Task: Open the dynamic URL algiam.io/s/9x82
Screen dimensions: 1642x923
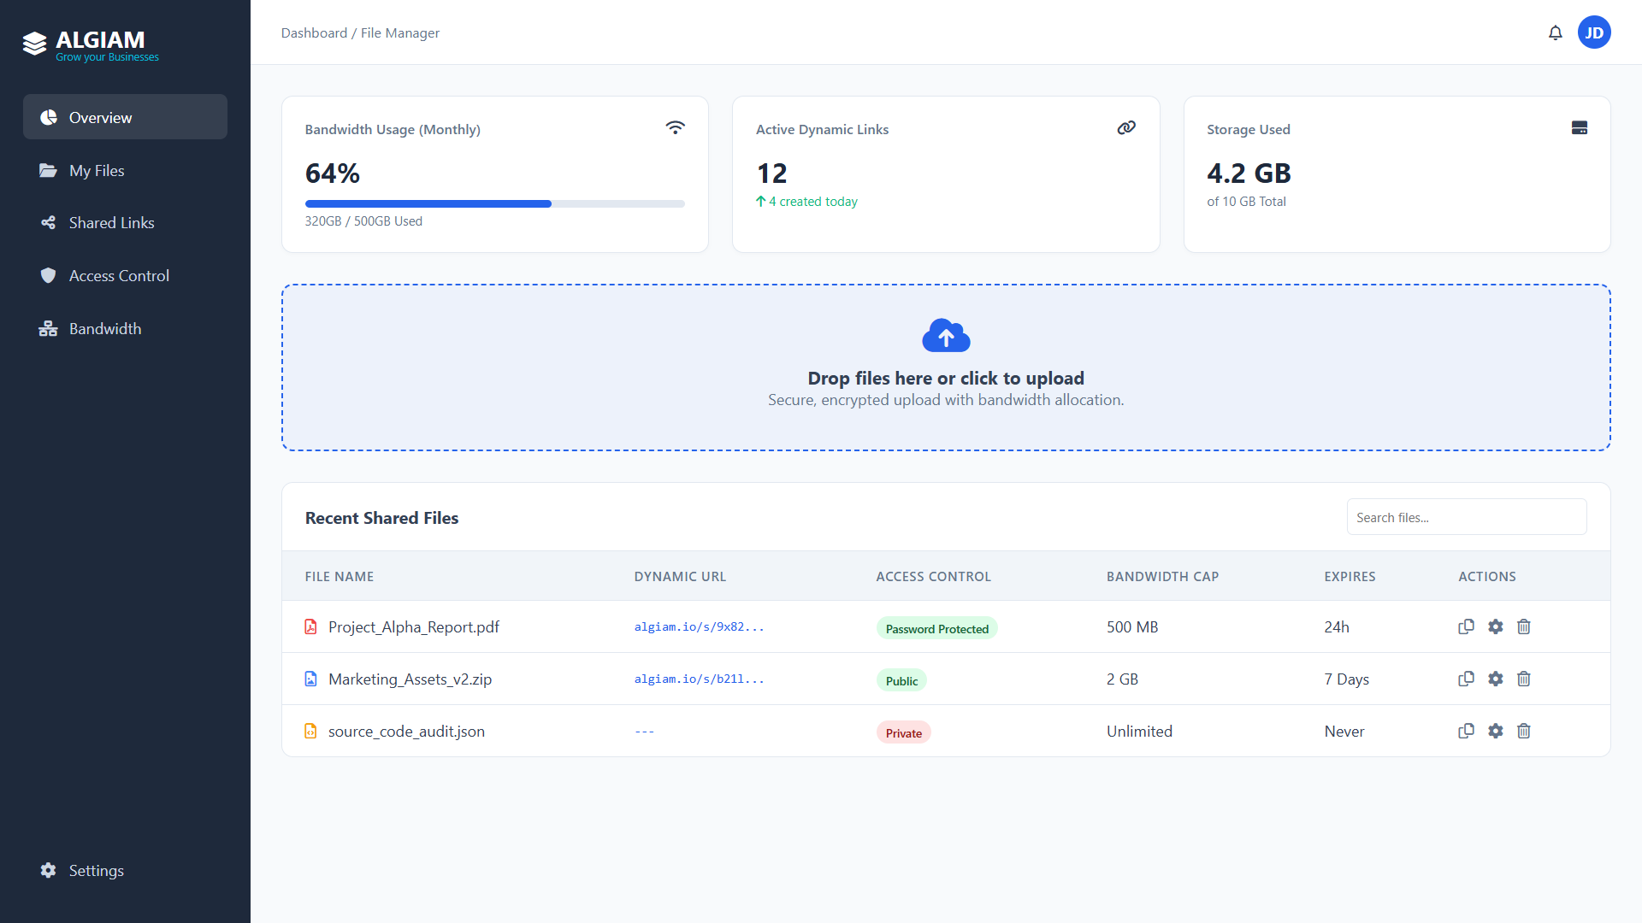Action: coord(699,626)
